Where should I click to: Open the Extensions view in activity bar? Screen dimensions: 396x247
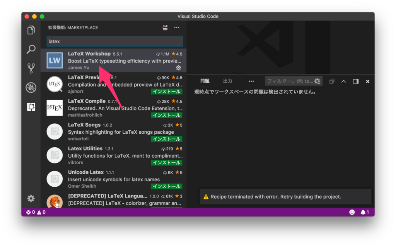click(31, 107)
